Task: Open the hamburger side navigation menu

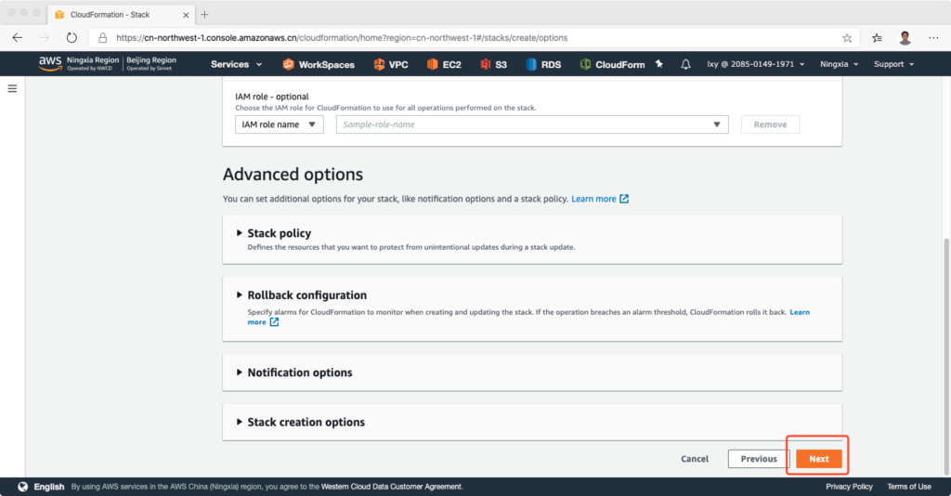Action: (13, 88)
